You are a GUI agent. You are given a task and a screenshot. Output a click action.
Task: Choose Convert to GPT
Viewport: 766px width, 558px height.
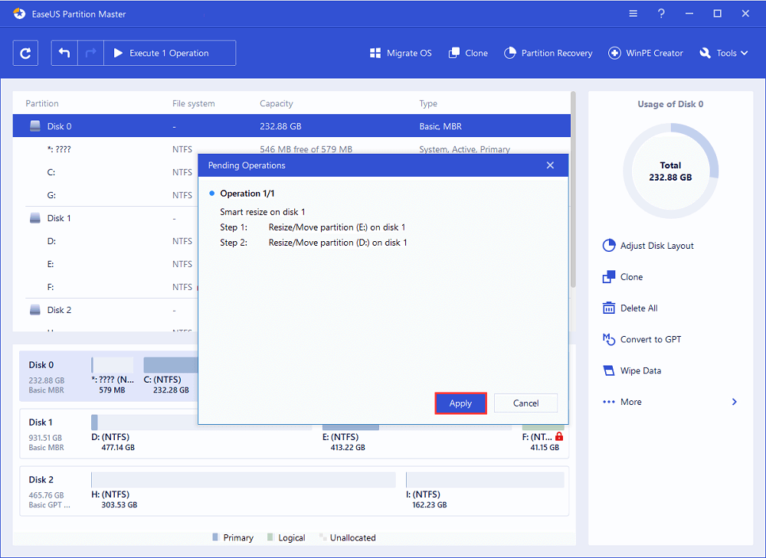coord(641,339)
